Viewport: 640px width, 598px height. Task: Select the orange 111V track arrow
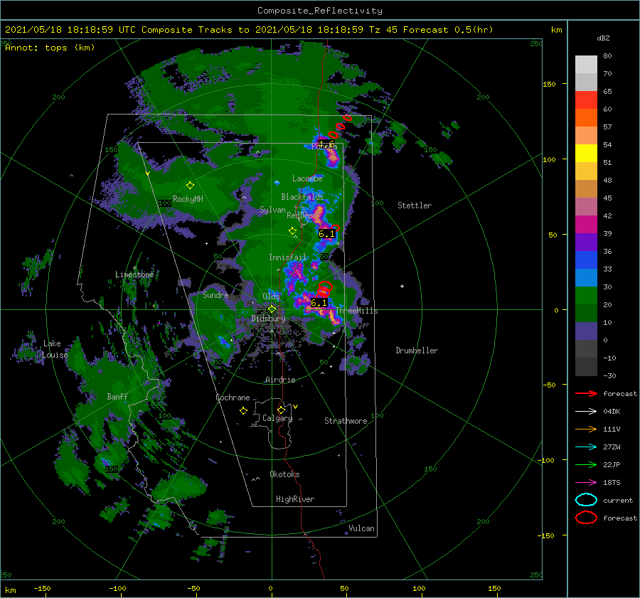(586, 429)
